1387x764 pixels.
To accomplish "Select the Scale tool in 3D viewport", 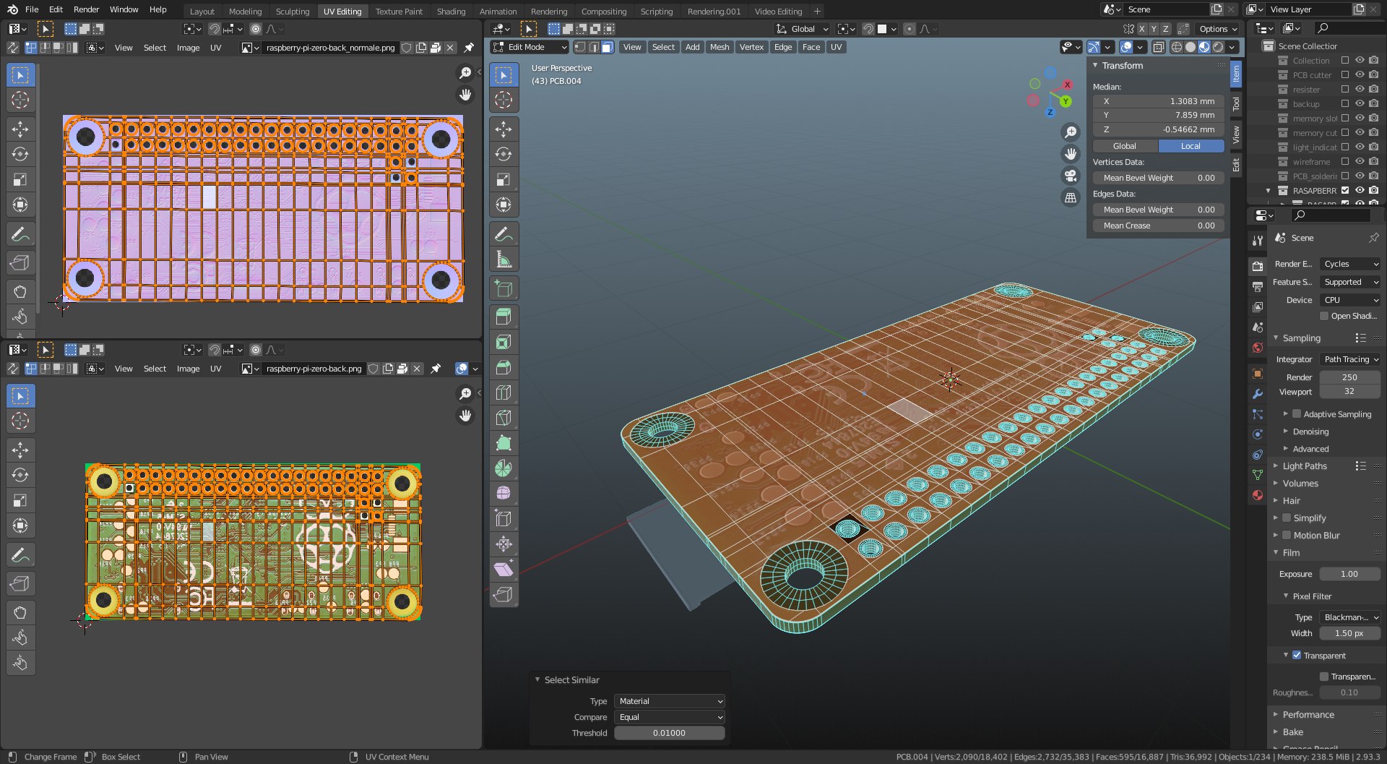I will pos(504,179).
